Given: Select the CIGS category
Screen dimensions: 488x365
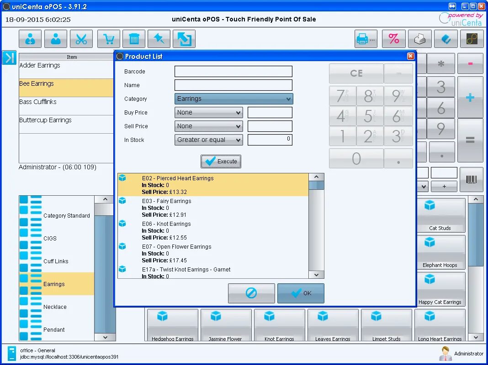Looking at the screenshot, I should pos(57,238).
